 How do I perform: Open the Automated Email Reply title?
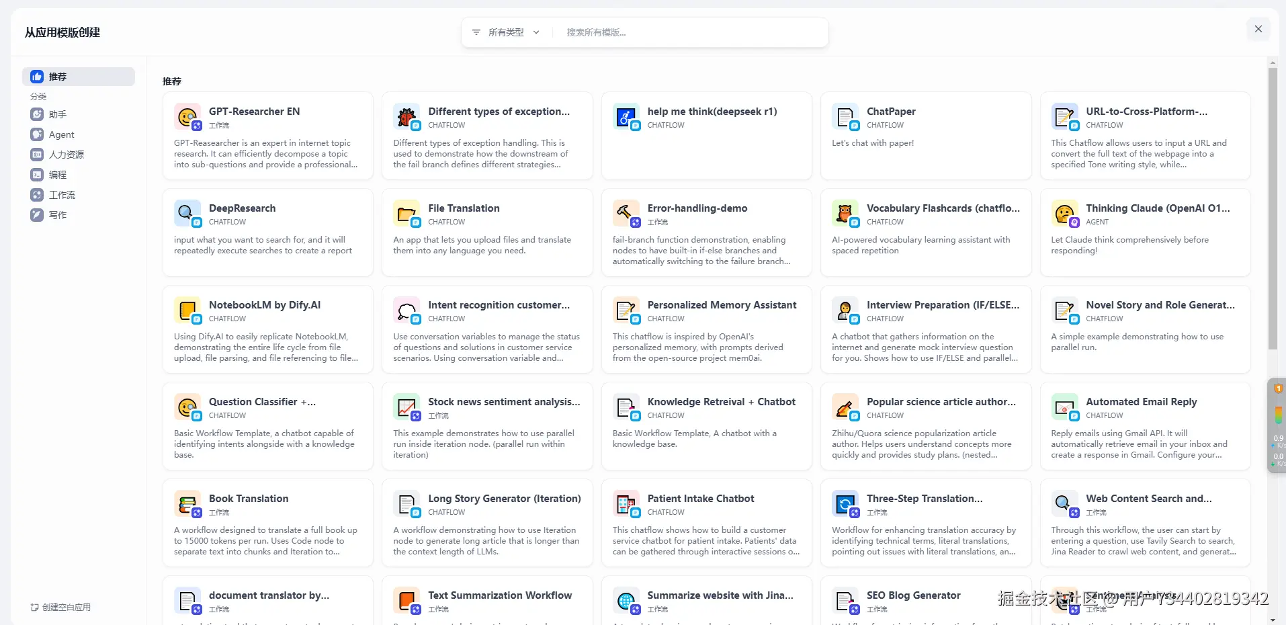pos(1142,402)
